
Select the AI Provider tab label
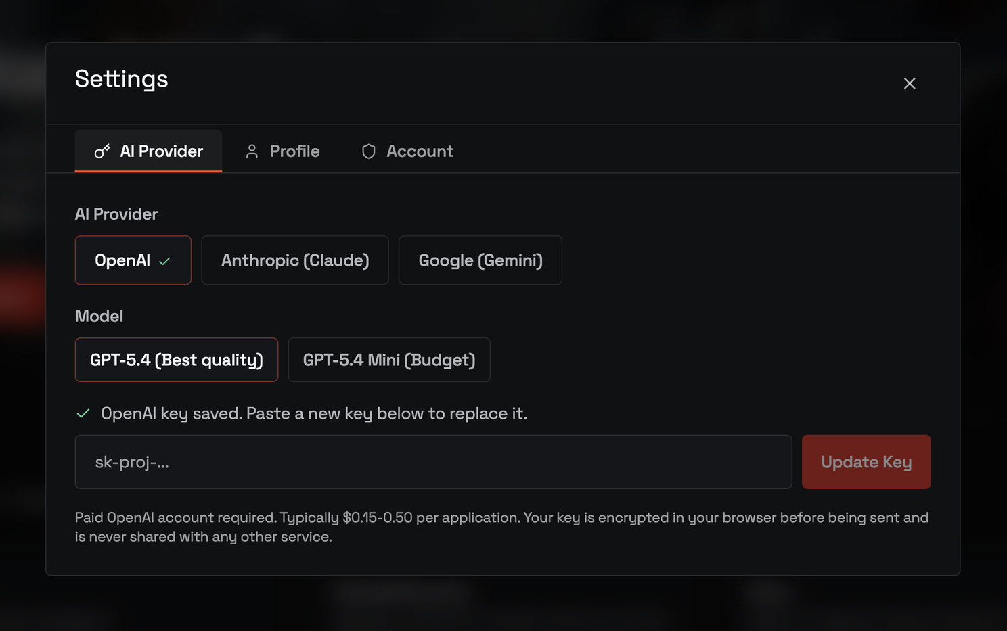161,151
